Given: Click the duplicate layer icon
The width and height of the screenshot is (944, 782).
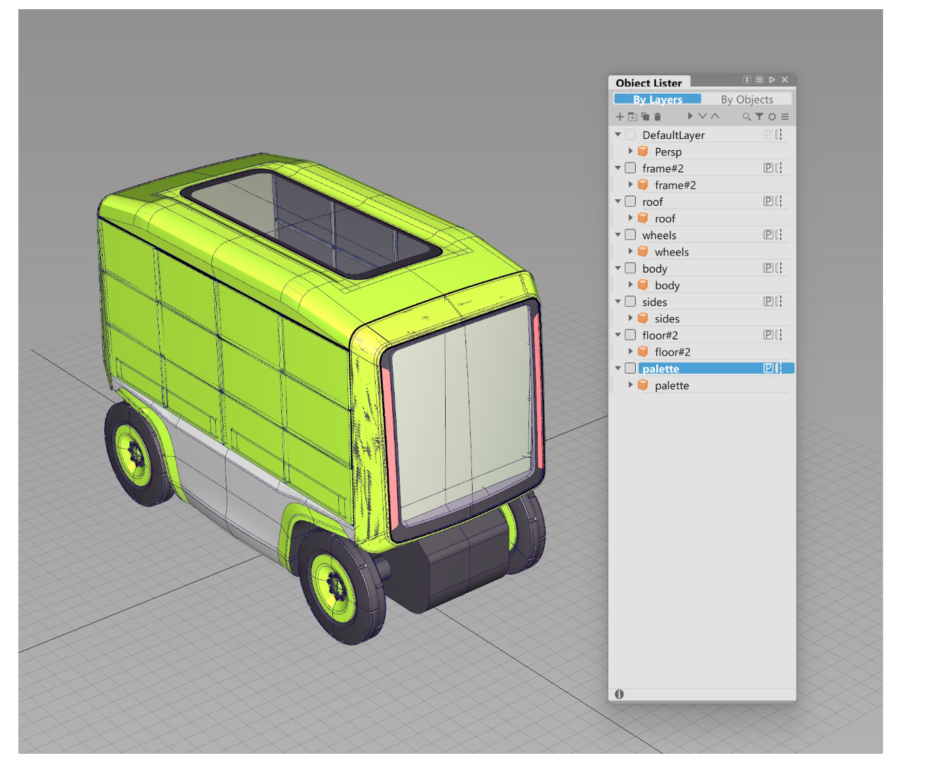Looking at the screenshot, I should tap(645, 117).
